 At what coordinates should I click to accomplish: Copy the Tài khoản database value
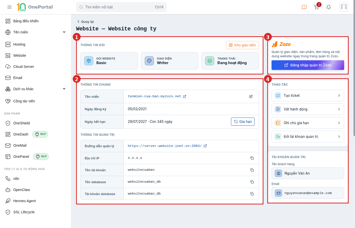pyautogui.click(x=252, y=194)
